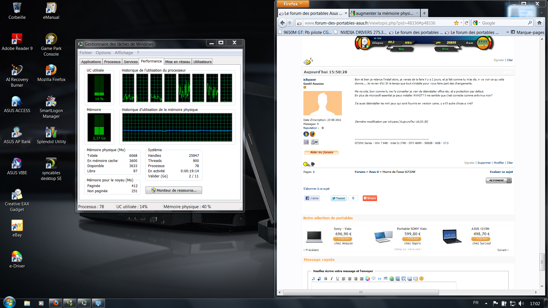Switch to the Processus tab
548x308 pixels.
(112, 62)
